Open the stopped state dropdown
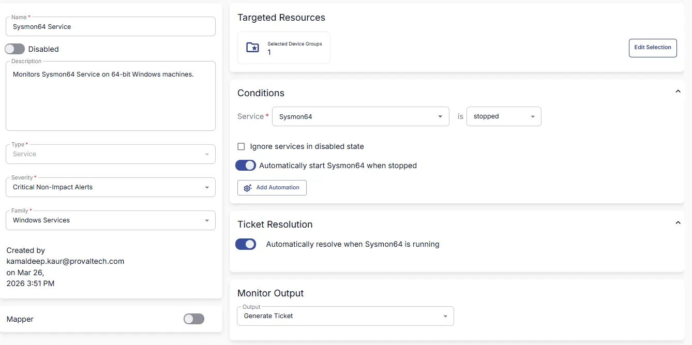The image size is (692, 345). [503, 116]
